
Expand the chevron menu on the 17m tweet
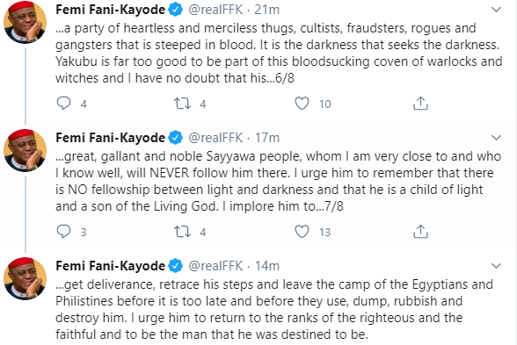tap(496, 138)
